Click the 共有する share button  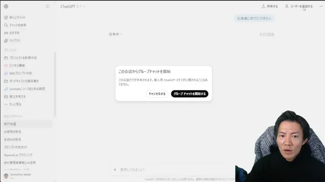(270, 7)
